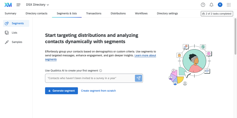Open the Directory contacts tab
This screenshot has width=237, height=118.
click(x=37, y=13)
